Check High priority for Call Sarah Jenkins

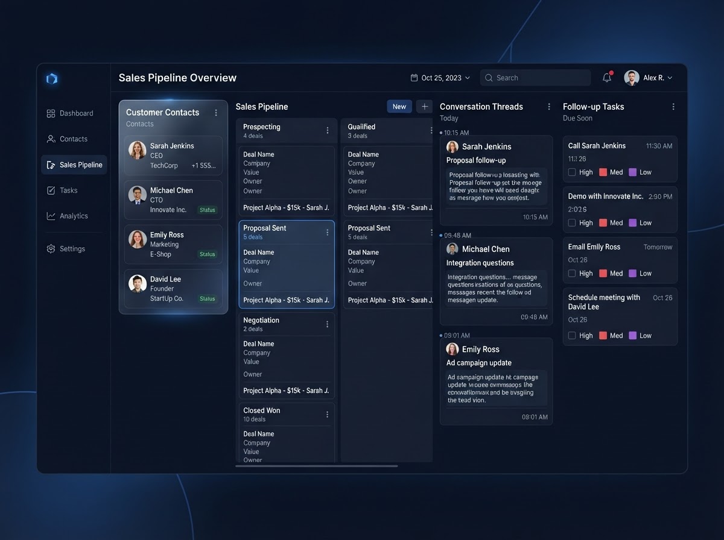(x=572, y=172)
